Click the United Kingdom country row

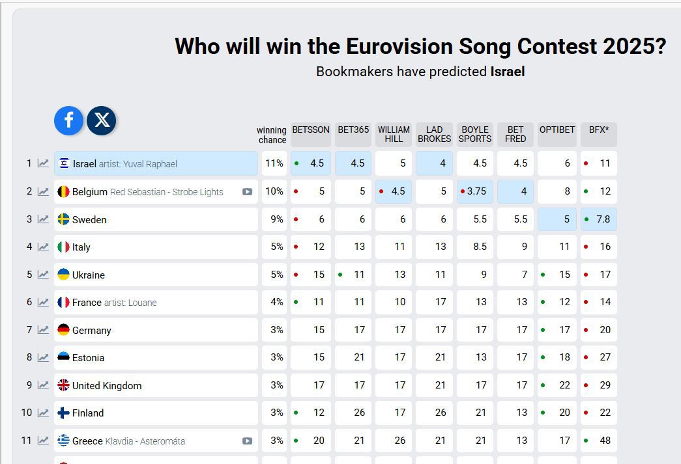coord(156,385)
